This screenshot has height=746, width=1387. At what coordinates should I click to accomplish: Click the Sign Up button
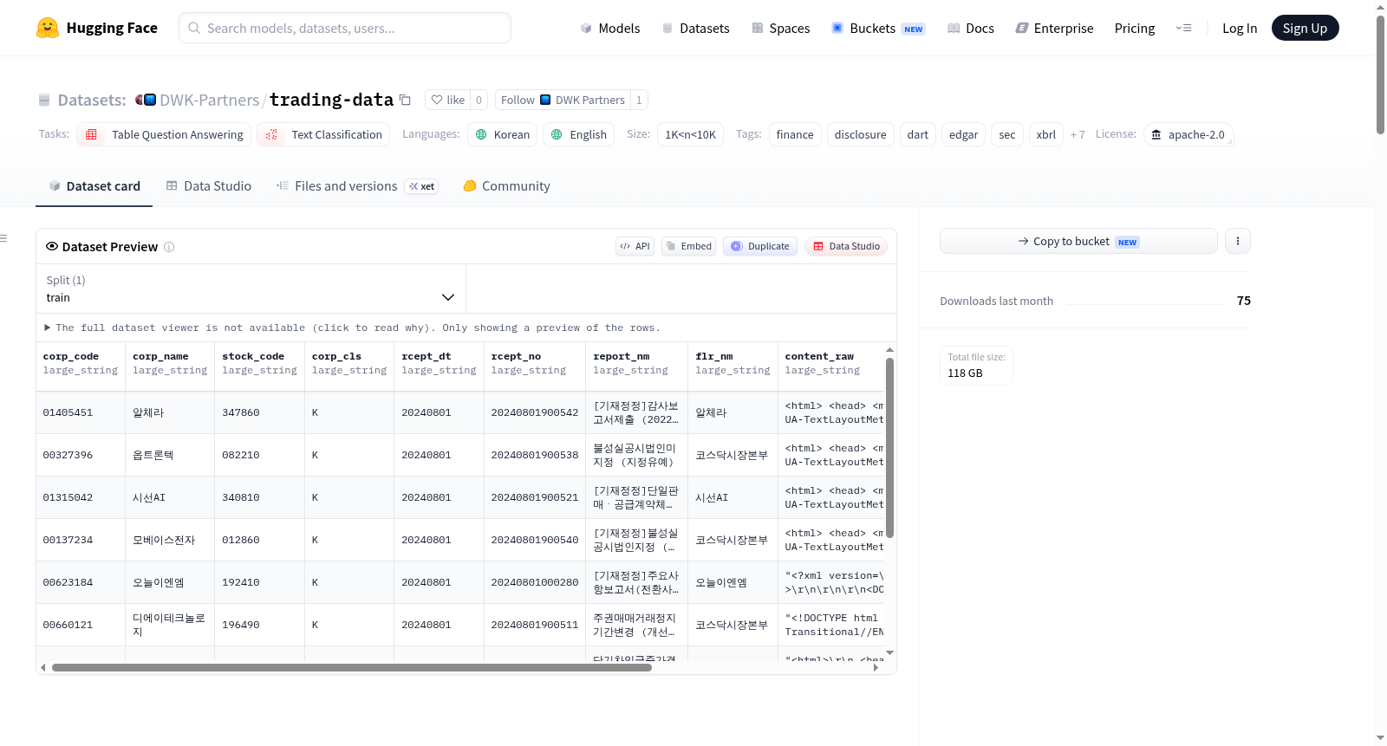(x=1305, y=28)
